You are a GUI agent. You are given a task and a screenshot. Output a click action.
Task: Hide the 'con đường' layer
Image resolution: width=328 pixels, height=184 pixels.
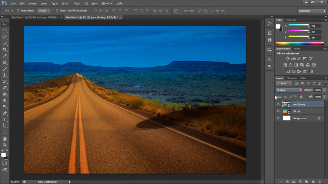(x=278, y=104)
